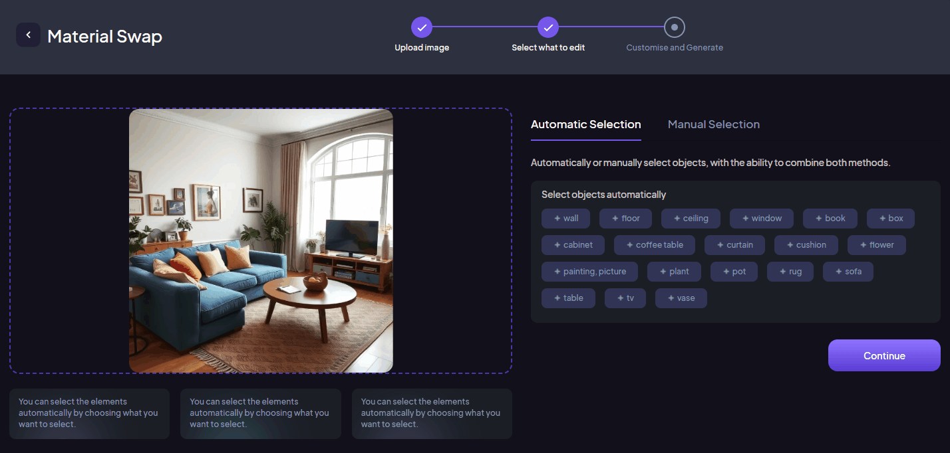
Task: Select the curtain object chip
Action: tap(734, 245)
